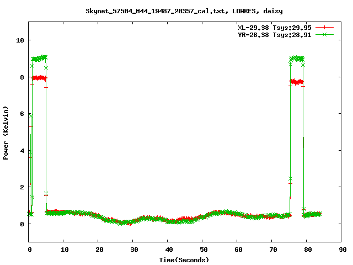Click x-axis tick label '80'
Image resolution: width=353 pixels, height=265 pixels.
click(x=308, y=250)
